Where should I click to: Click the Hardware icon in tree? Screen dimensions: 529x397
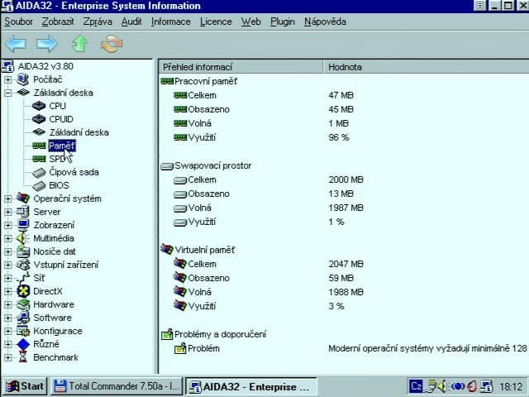[23, 304]
